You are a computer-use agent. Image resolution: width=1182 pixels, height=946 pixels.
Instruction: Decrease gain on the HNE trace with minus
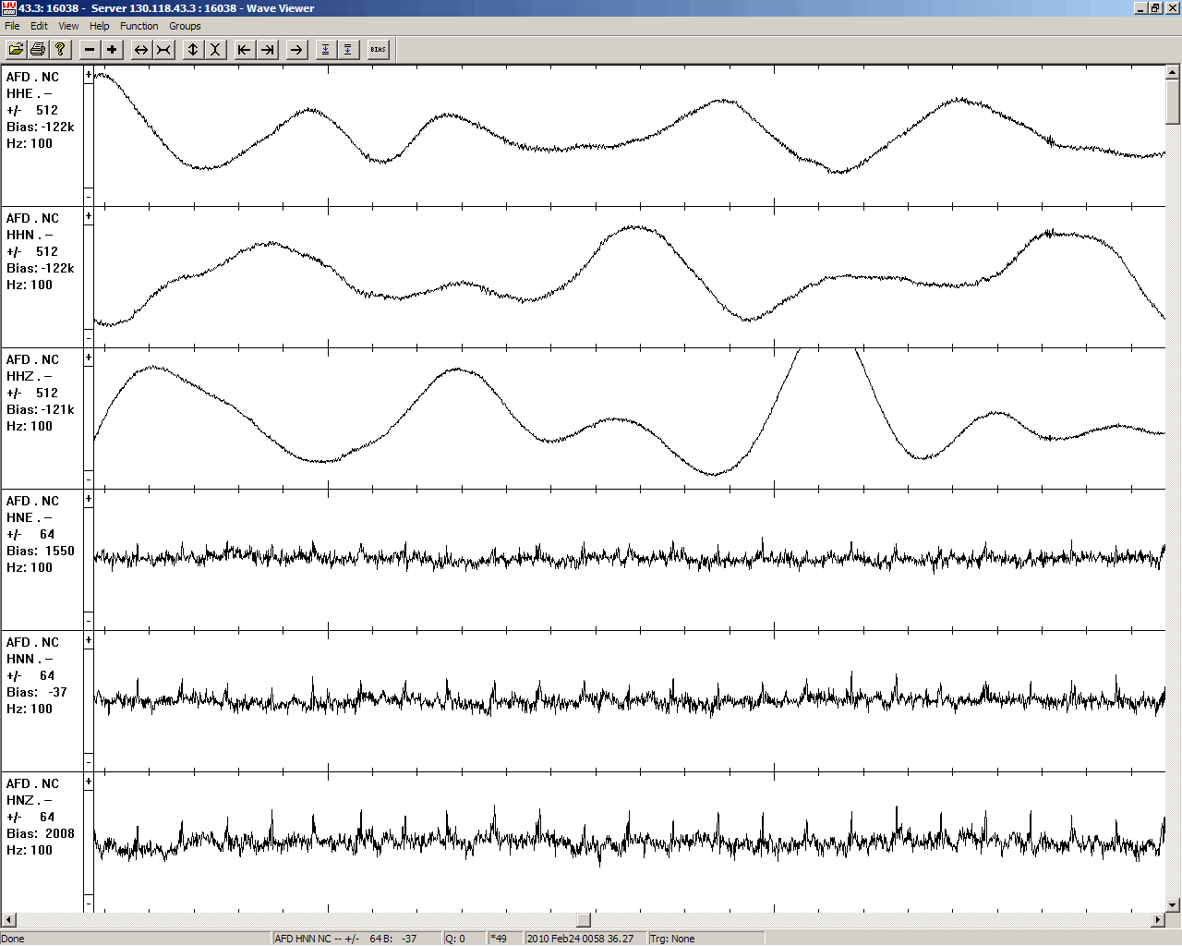pos(89,621)
